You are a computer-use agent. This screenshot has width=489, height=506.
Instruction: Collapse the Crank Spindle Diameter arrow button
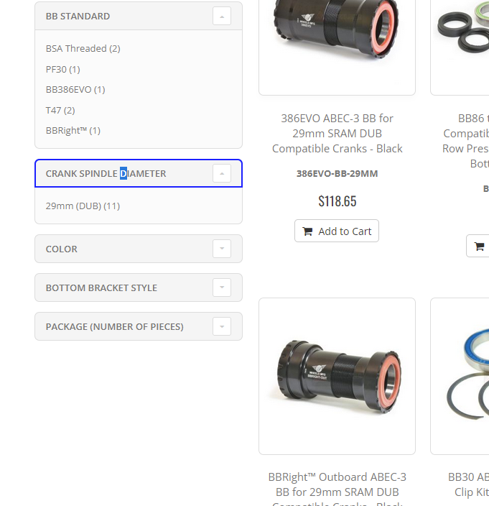click(x=222, y=173)
